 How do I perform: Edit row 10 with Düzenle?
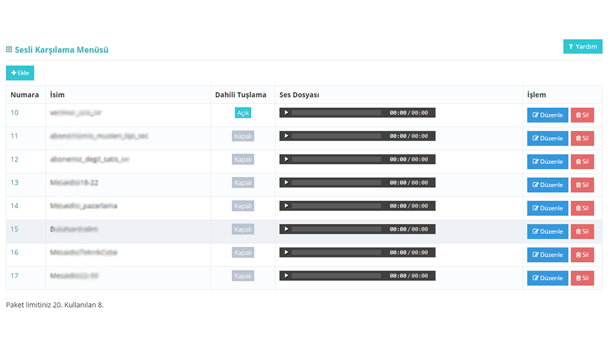pos(547,115)
